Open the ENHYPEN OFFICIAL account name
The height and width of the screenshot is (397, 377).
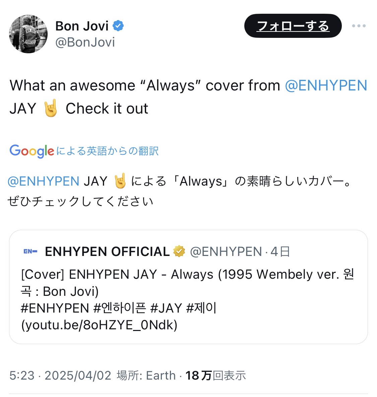107,251
